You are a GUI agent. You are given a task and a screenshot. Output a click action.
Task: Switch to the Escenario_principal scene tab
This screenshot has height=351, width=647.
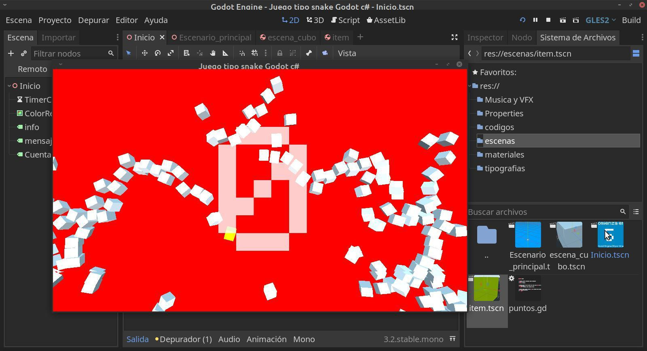(x=211, y=38)
